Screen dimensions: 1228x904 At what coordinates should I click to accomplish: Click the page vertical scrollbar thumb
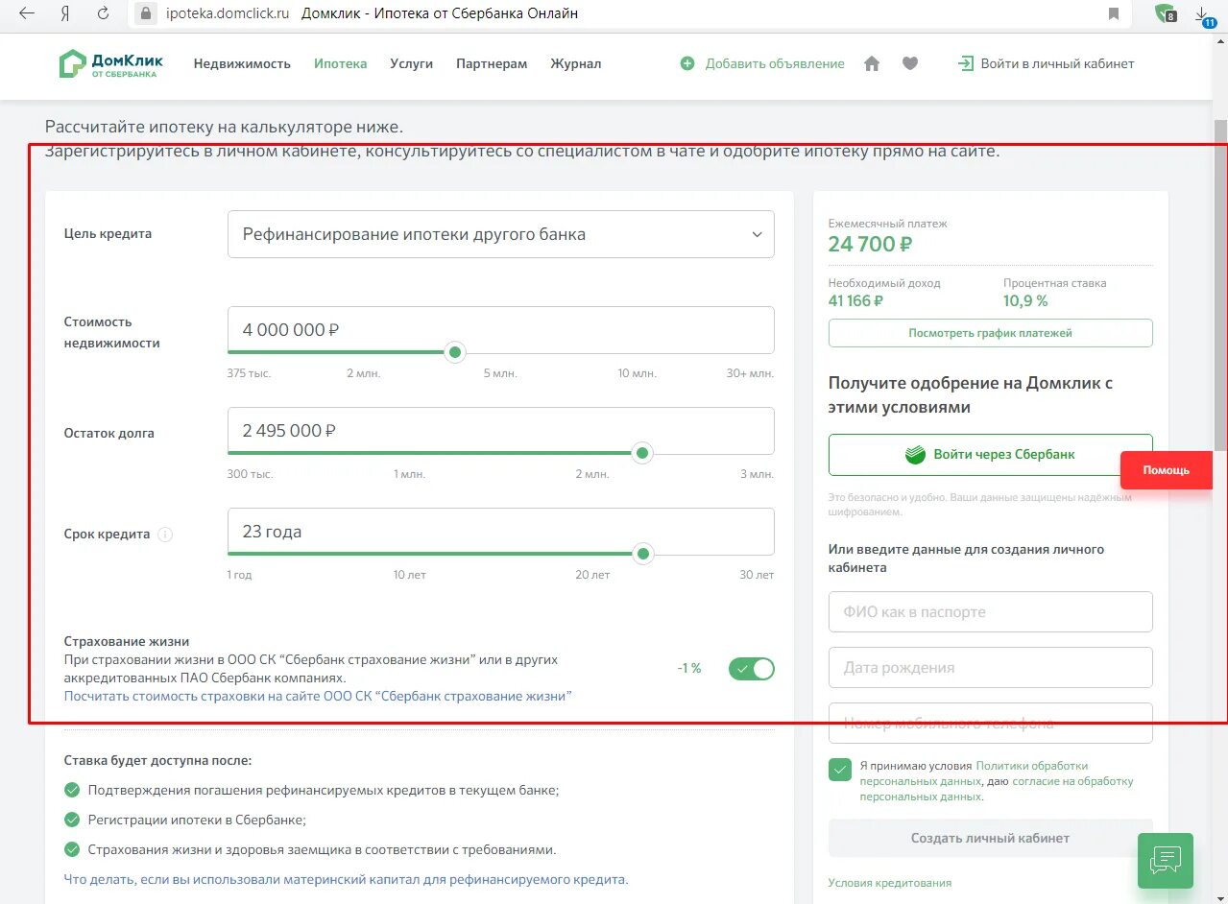coord(1220,284)
